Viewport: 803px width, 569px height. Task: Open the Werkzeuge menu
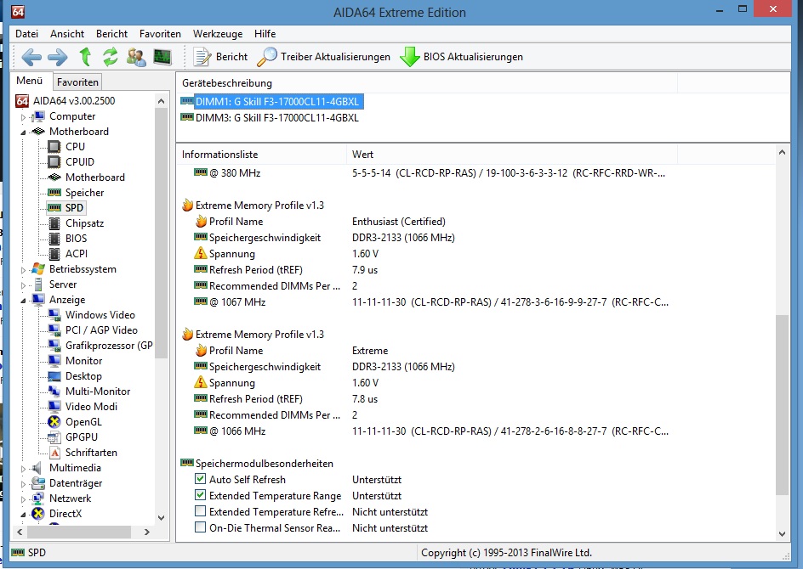point(218,34)
